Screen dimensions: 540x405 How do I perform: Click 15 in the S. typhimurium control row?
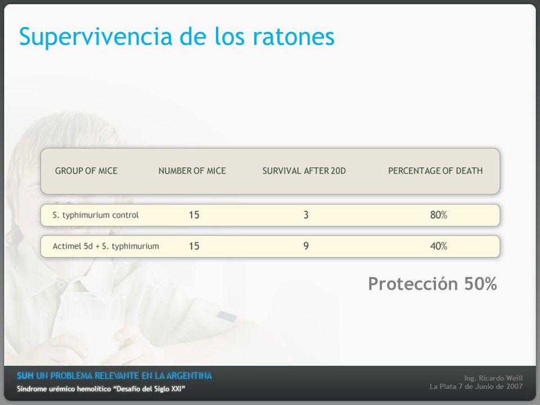[x=194, y=215]
